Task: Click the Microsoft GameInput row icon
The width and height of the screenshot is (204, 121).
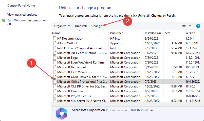Action: tap(55, 67)
